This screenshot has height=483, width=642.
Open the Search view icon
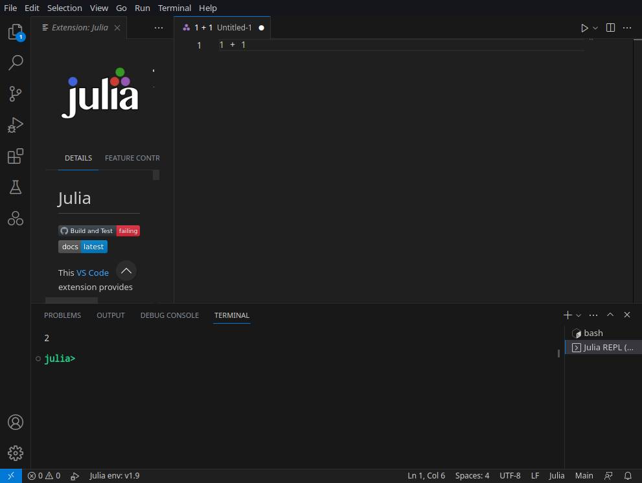click(x=16, y=63)
